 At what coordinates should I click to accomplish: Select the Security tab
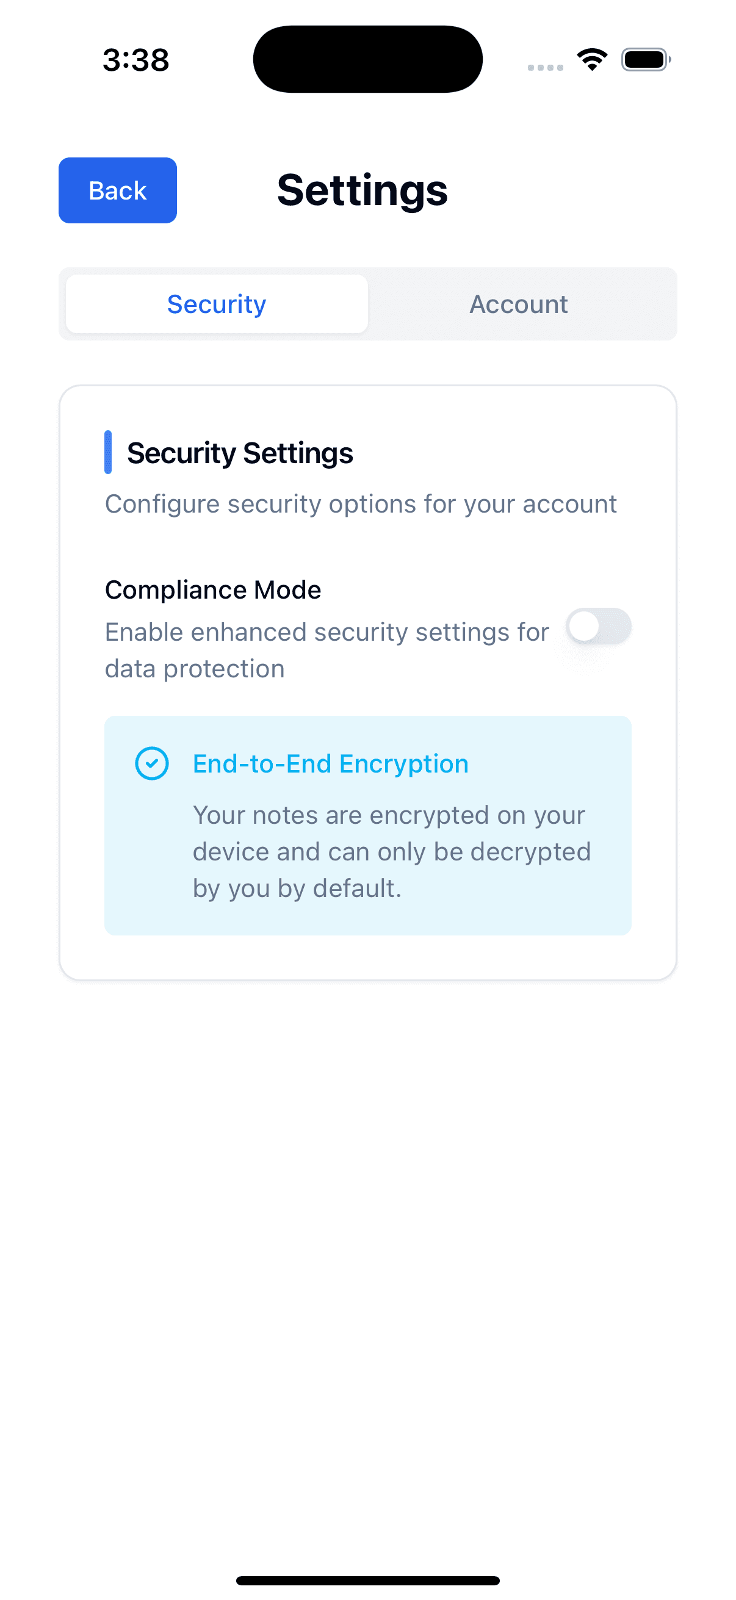point(215,304)
